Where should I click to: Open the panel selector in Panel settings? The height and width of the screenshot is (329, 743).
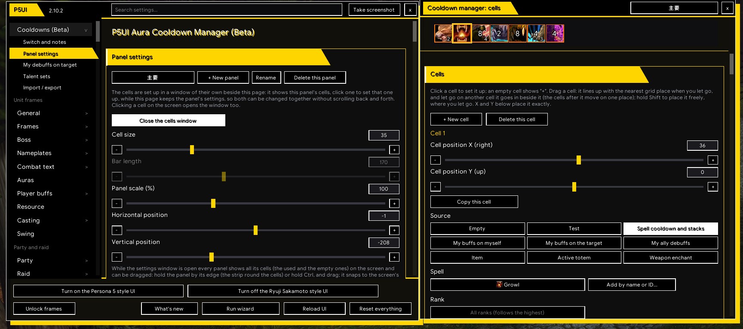pos(153,78)
